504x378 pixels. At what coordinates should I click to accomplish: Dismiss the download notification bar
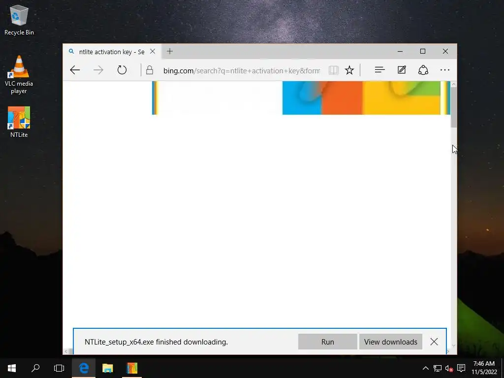pyautogui.click(x=434, y=342)
